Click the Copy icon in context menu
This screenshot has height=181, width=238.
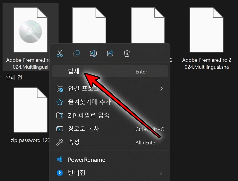point(77,53)
